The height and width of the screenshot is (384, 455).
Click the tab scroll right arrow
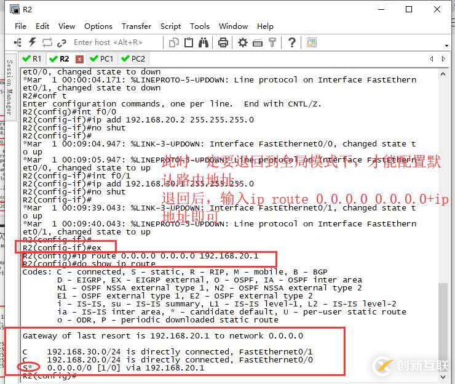point(443,59)
